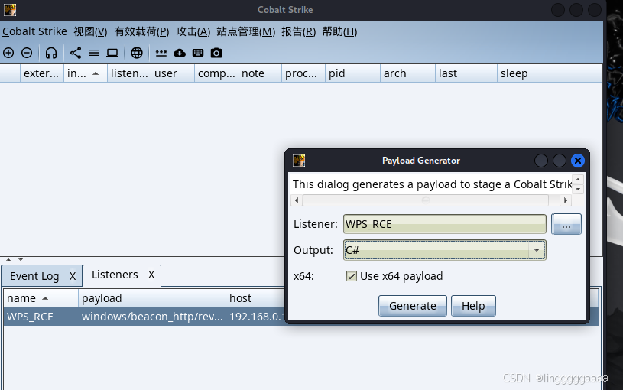
Task: Show targets via laptop icon
Action: 112,53
